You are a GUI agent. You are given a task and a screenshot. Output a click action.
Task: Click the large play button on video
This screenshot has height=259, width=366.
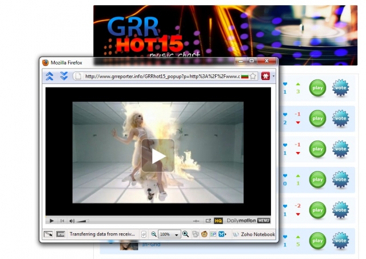coord(158,156)
